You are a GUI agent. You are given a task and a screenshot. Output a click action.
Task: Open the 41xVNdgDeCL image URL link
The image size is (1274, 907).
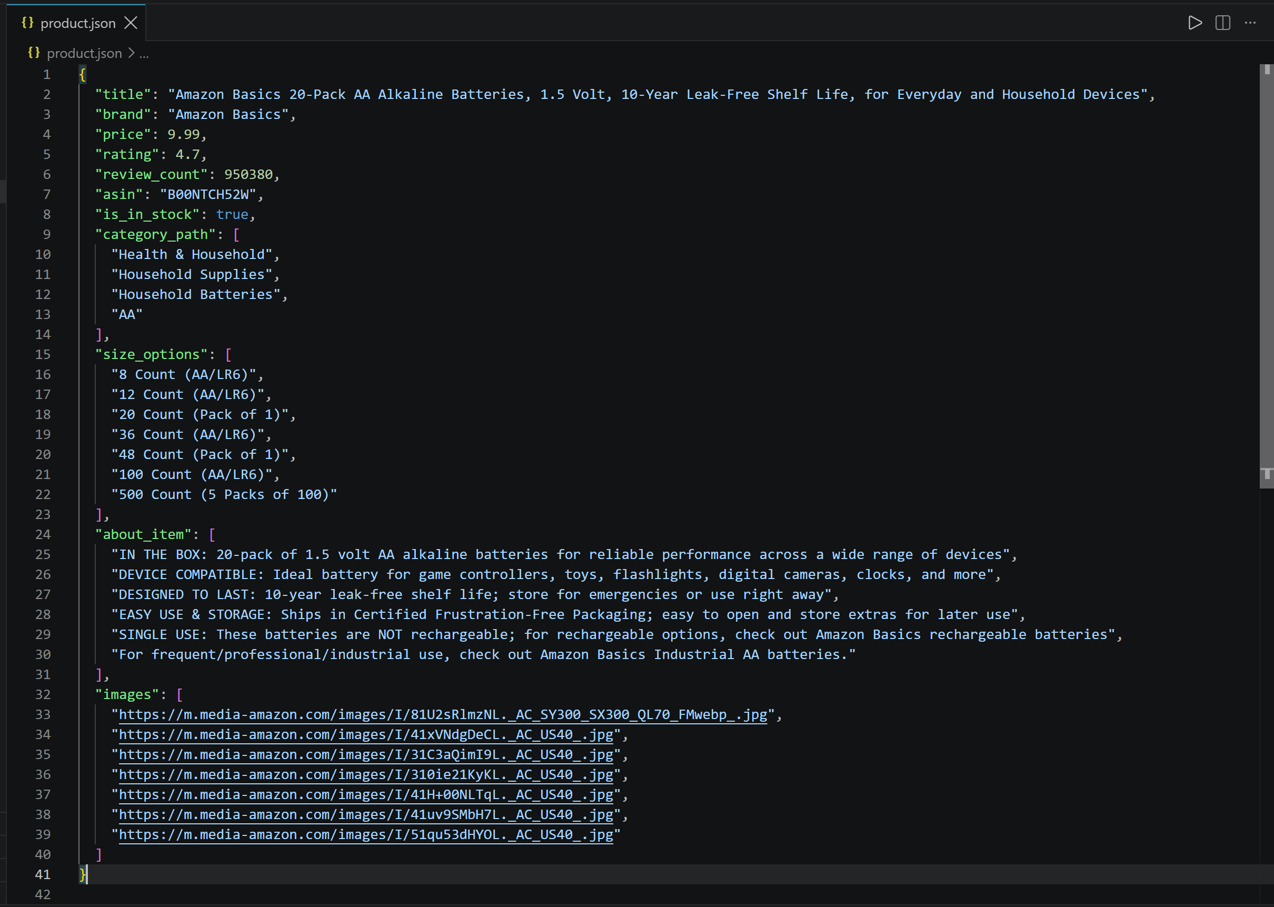tap(366, 734)
